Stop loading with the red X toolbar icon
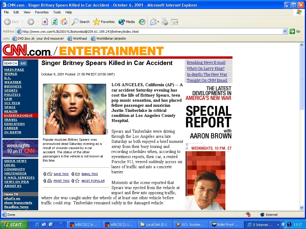Image resolution: width=306 pixels, height=229 pixels. tap(45, 22)
